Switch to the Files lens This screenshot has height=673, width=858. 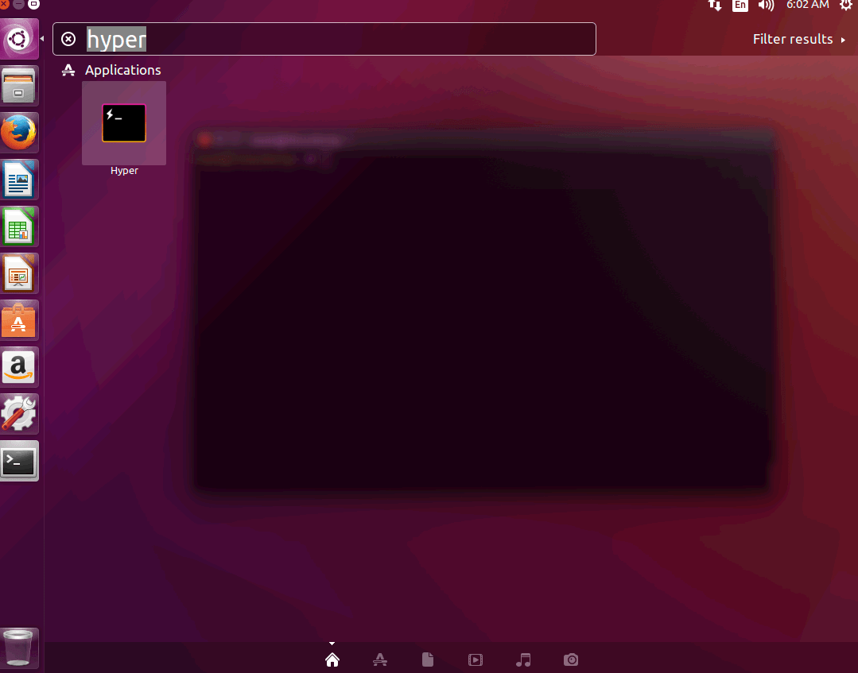[x=428, y=659]
